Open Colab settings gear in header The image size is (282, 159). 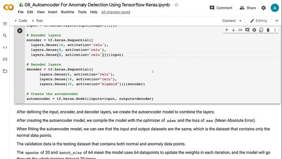coord(263,8)
